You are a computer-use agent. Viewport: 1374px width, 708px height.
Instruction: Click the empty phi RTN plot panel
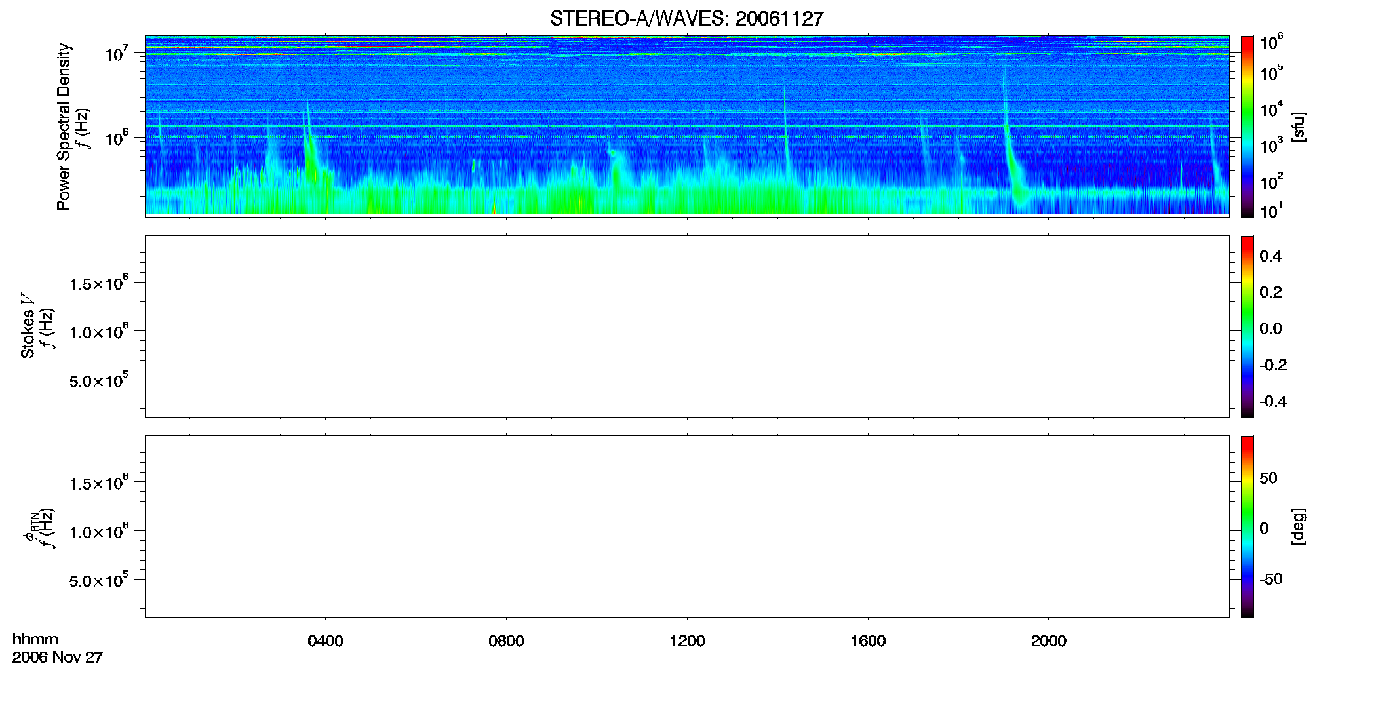coord(686,526)
